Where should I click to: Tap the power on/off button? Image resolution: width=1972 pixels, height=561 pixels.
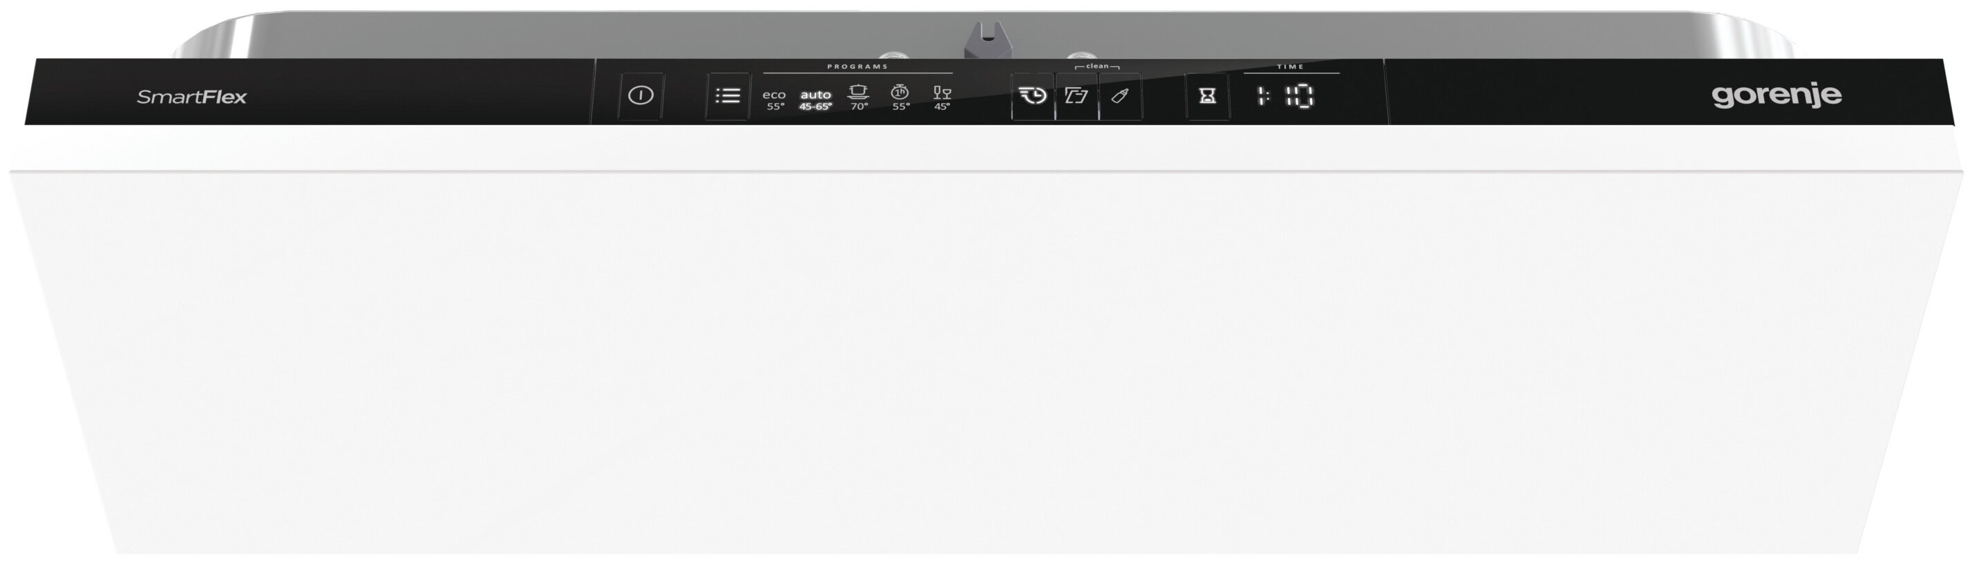(641, 95)
